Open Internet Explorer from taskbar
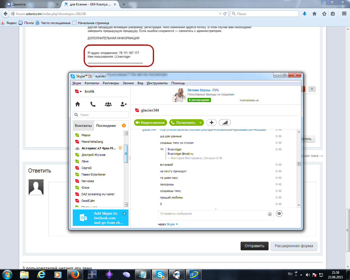This screenshot has width=350, height=280. click(41, 275)
